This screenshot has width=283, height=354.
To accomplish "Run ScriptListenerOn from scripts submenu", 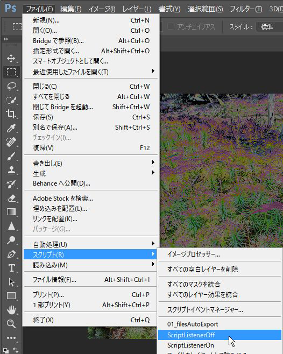I will tap(220, 345).
